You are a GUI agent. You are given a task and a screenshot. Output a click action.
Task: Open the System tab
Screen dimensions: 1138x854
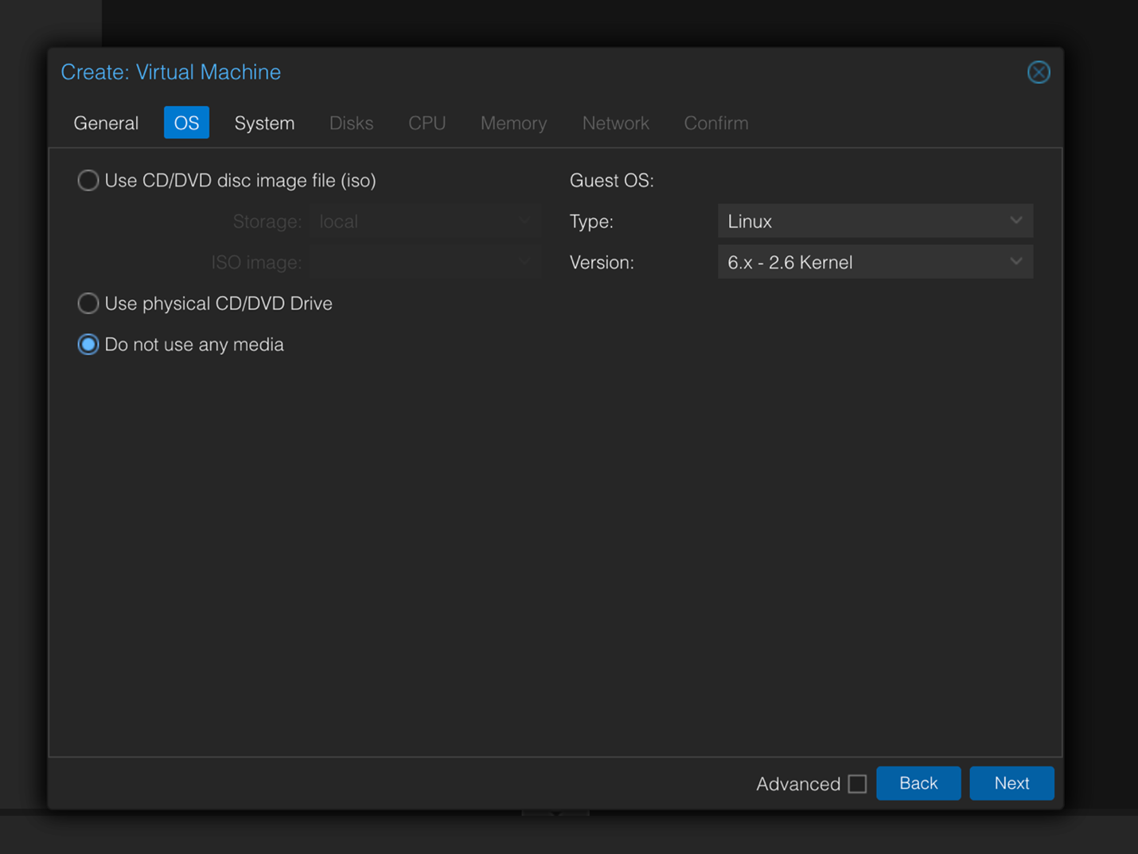click(x=264, y=123)
